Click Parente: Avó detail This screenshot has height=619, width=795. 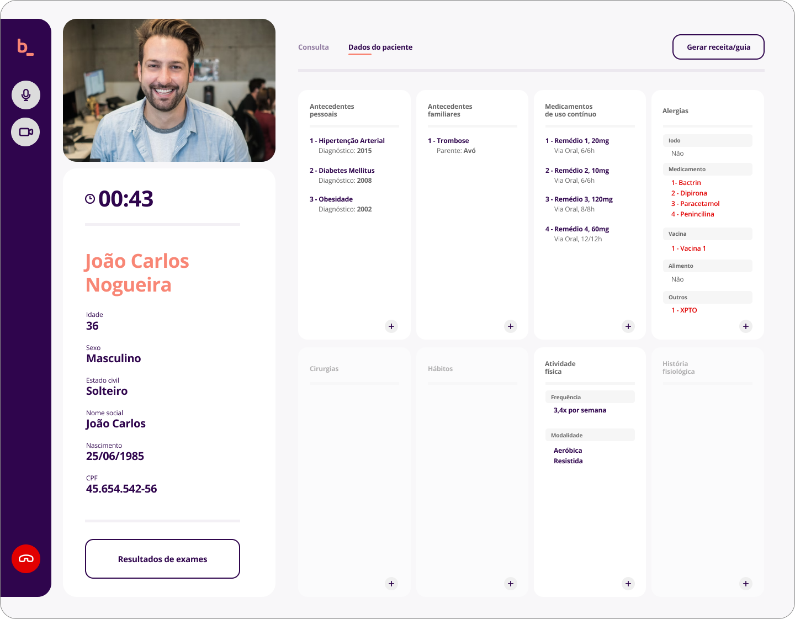[456, 151]
